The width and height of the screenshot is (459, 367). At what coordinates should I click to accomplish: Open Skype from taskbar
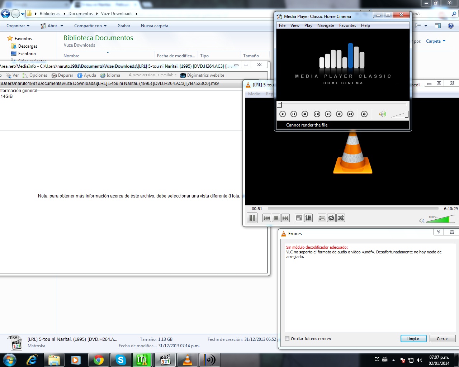point(120,360)
